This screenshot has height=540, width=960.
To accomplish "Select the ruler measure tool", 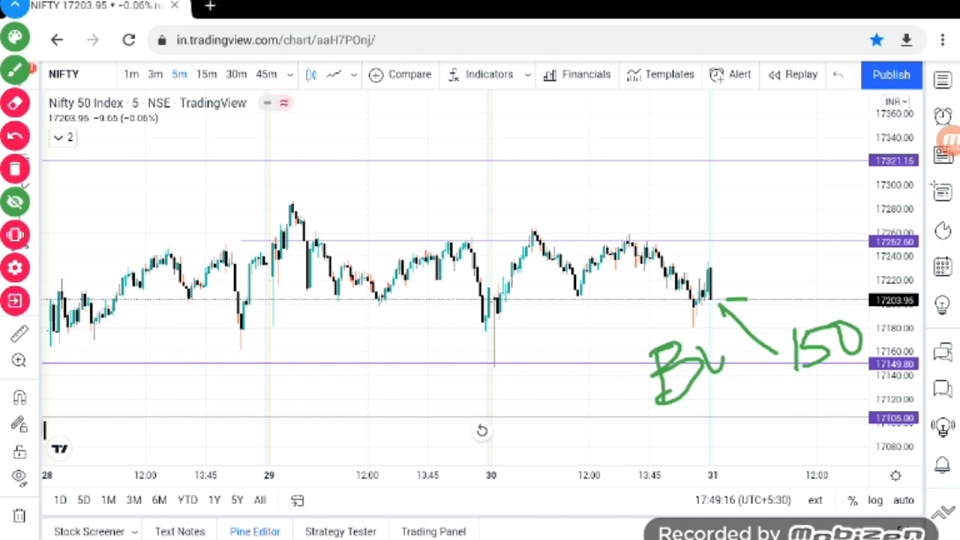I will pyautogui.click(x=19, y=334).
